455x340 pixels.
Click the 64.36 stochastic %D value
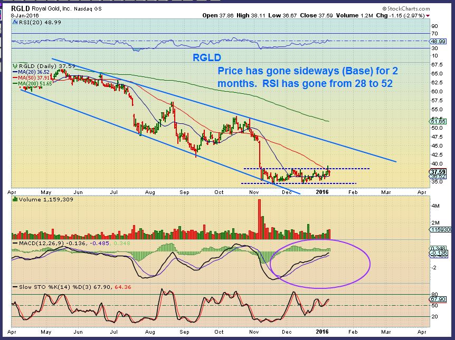[123, 287]
